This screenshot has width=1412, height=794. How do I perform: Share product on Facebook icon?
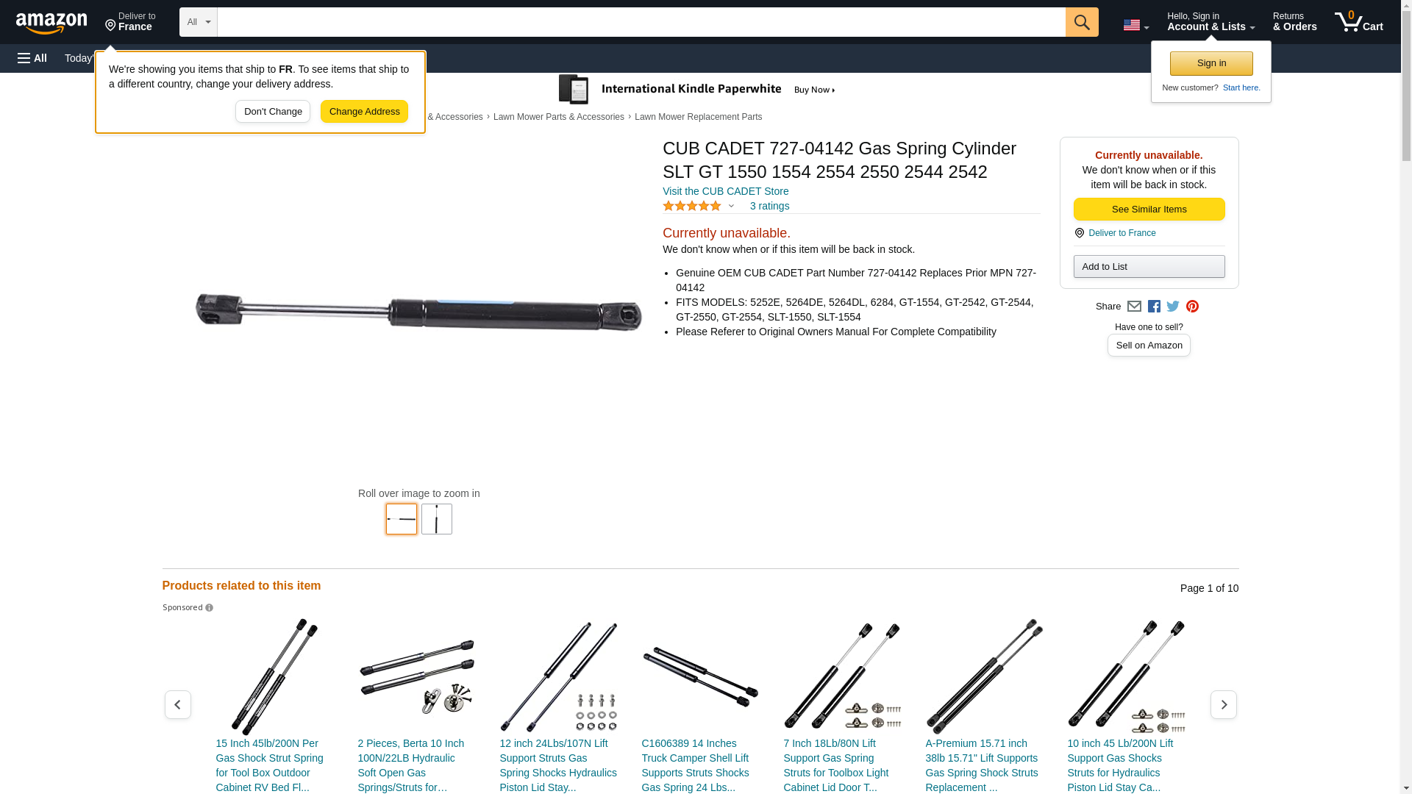pos(1154,307)
